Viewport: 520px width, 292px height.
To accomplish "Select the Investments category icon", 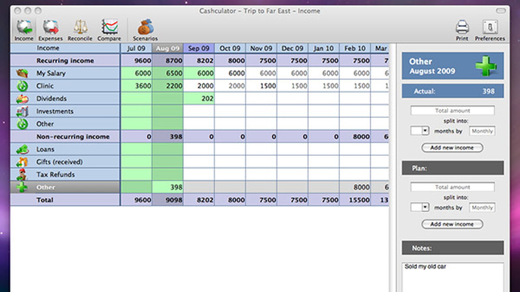I will tap(22, 111).
